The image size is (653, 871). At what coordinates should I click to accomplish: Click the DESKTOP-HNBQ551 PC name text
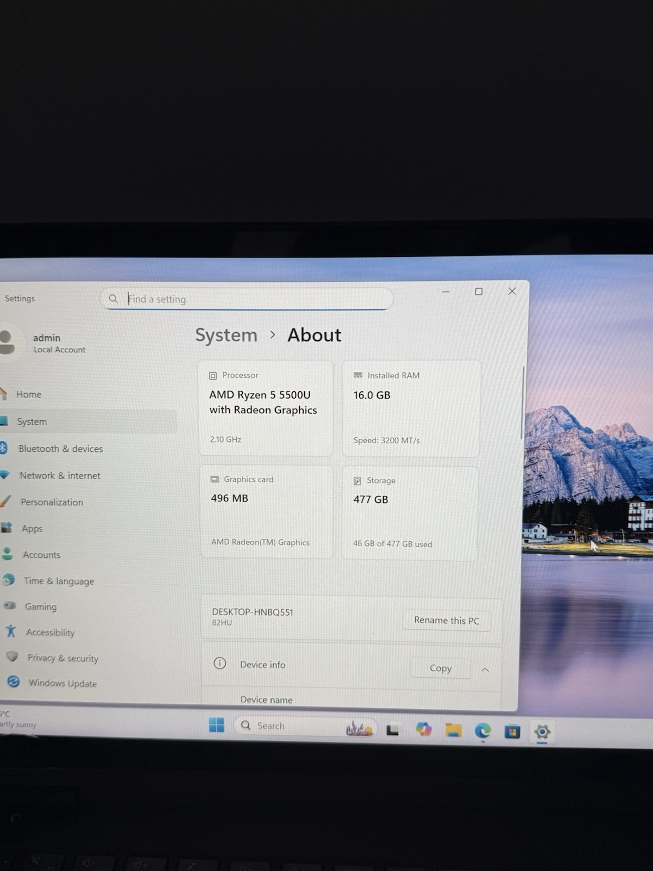click(252, 612)
